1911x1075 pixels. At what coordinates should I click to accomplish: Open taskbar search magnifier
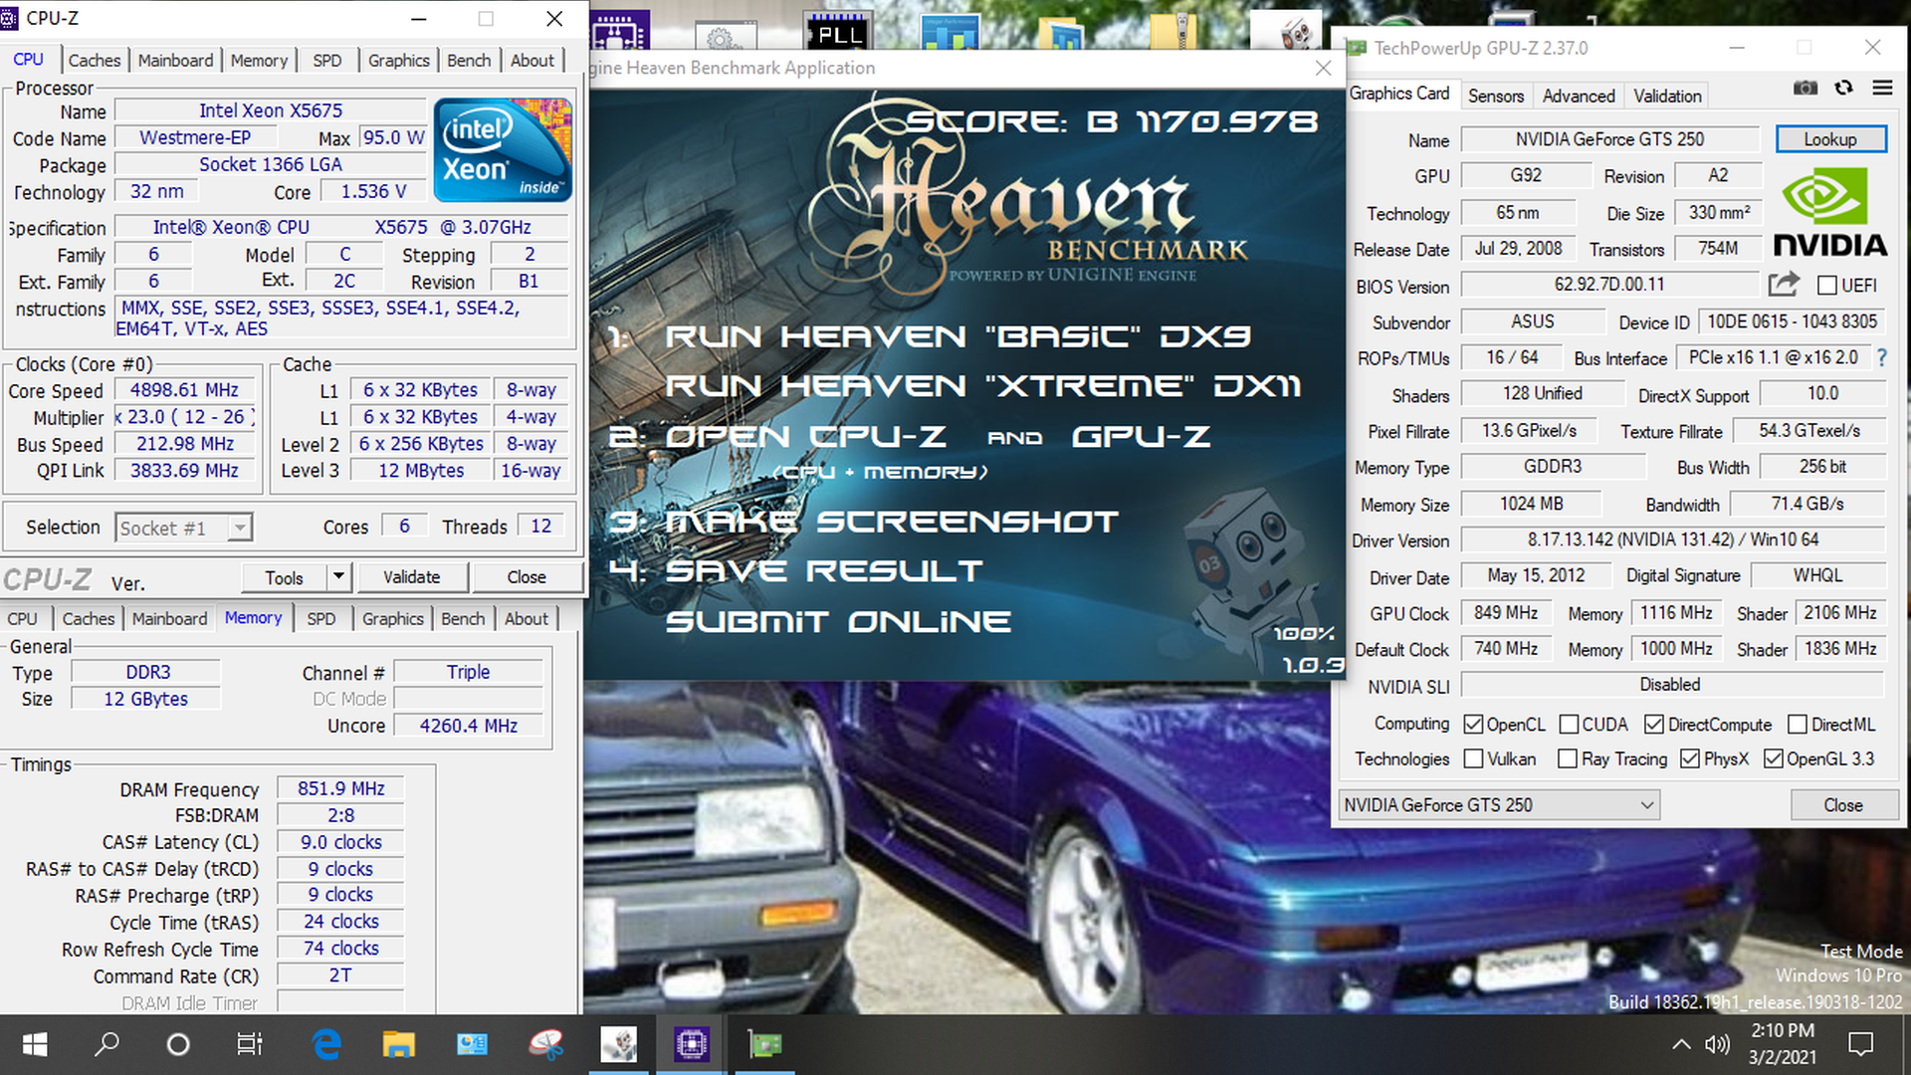tap(106, 1044)
